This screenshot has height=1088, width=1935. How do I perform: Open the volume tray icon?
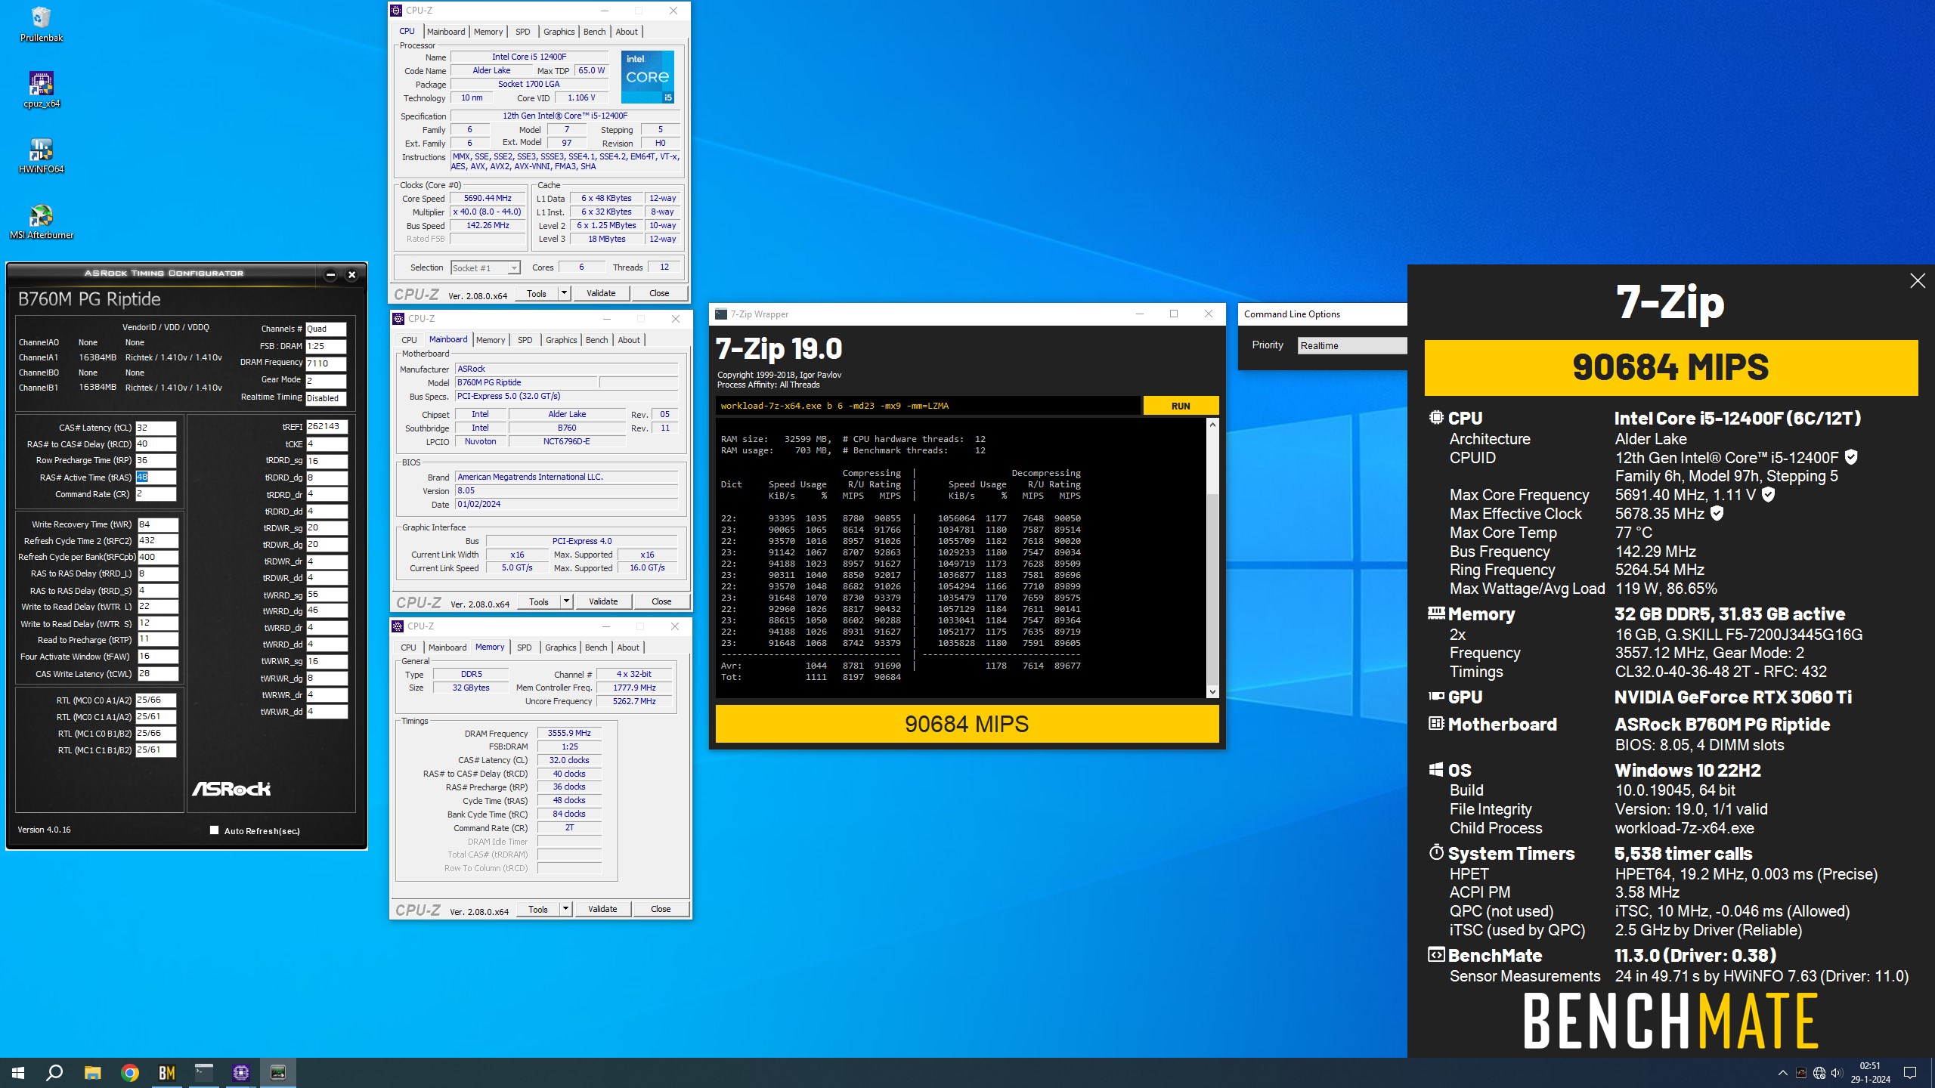[x=1837, y=1073]
